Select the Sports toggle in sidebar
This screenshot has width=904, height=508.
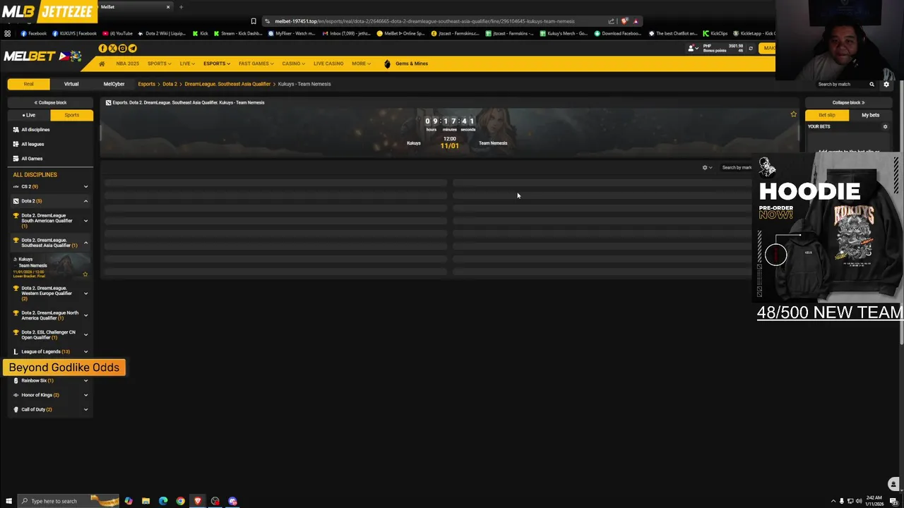pyautogui.click(x=71, y=115)
